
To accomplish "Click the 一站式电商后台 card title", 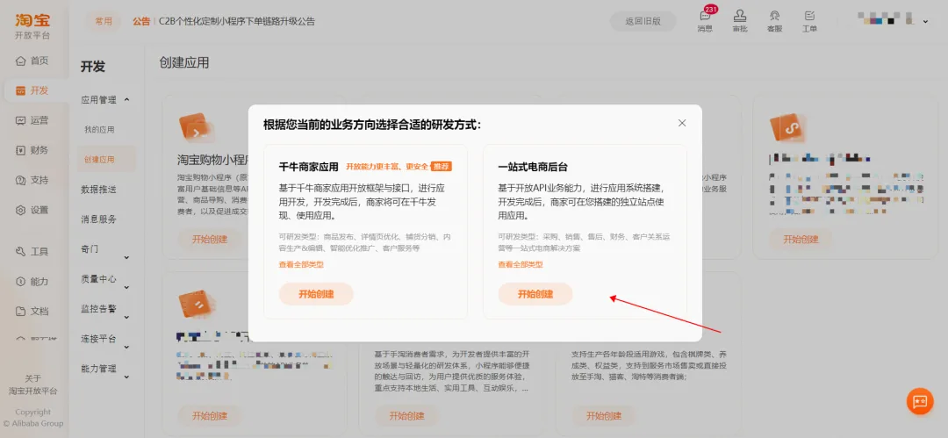I will tap(533, 167).
